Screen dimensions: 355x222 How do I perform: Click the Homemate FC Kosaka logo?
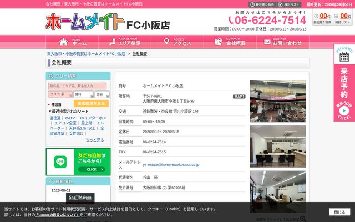click(108, 22)
